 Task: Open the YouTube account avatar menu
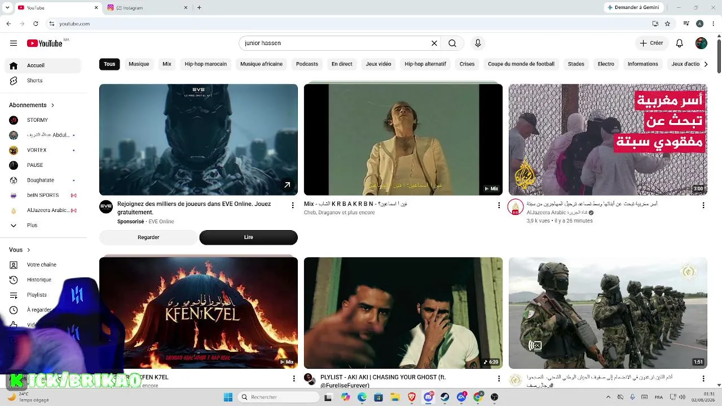click(x=701, y=43)
